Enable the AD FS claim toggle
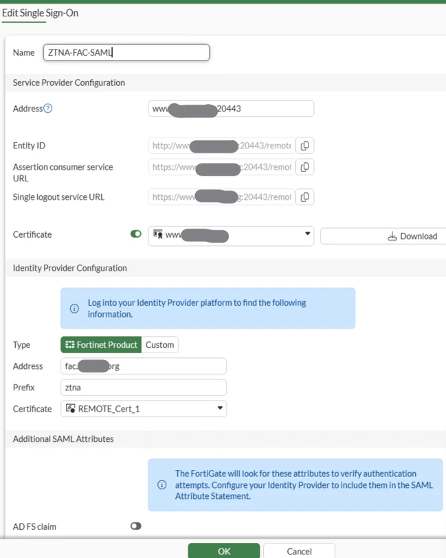The width and height of the screenshot is (446, 558). click(x=135, y=526)
